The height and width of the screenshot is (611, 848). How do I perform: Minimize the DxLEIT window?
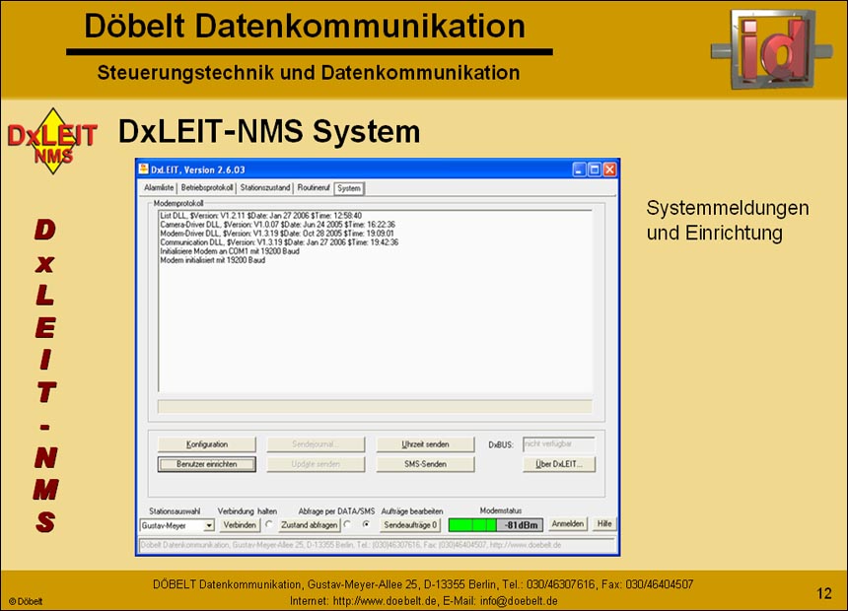tap(579, 170)
